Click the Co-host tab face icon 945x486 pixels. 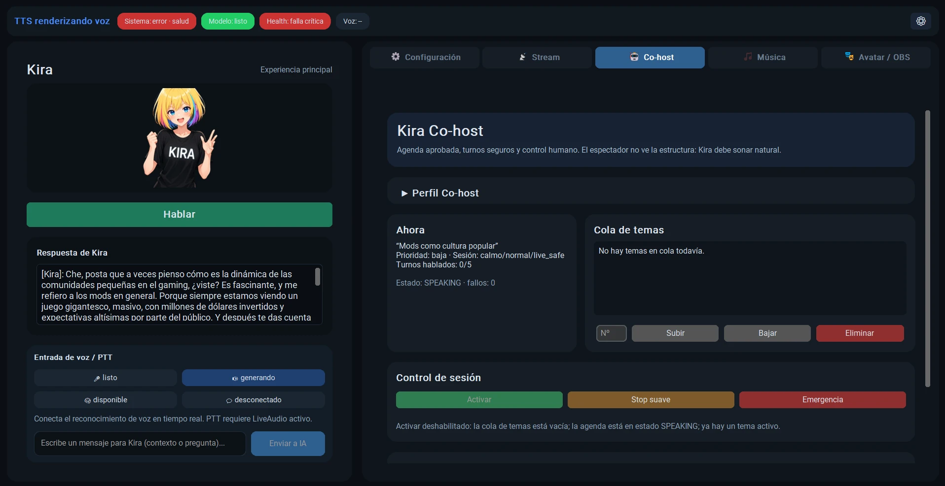[634, 57]
